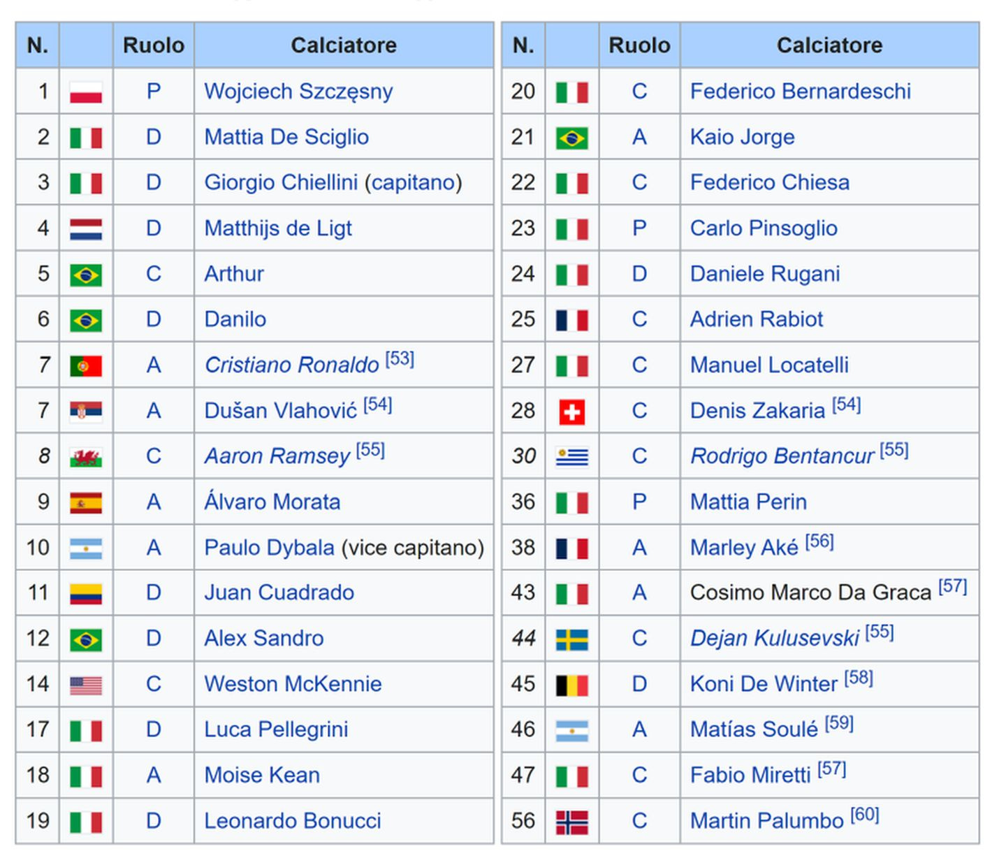Follow the Paulo Dybala link

point(269,547)
